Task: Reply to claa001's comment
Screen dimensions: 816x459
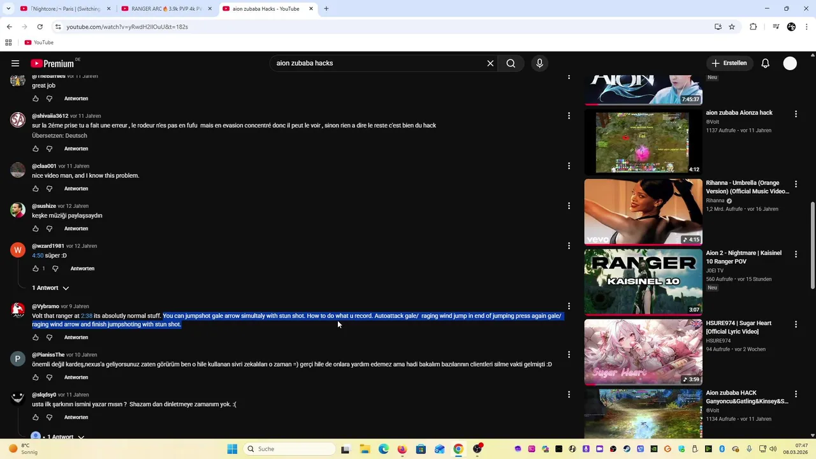Action: (76, 189)
